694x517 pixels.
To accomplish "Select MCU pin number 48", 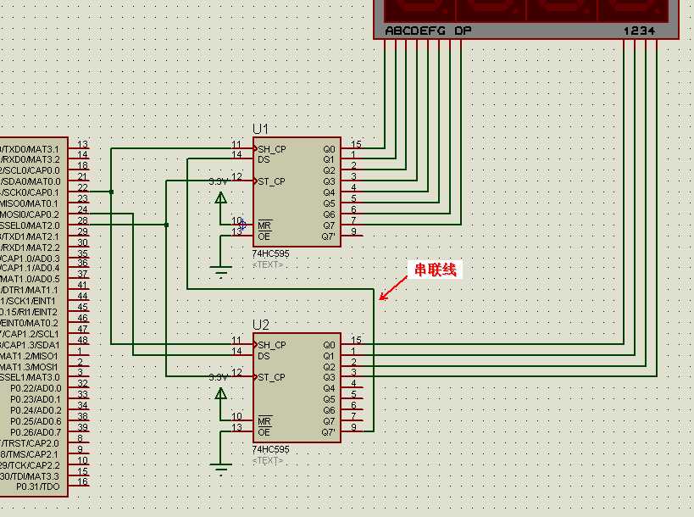I will (83, 340).
